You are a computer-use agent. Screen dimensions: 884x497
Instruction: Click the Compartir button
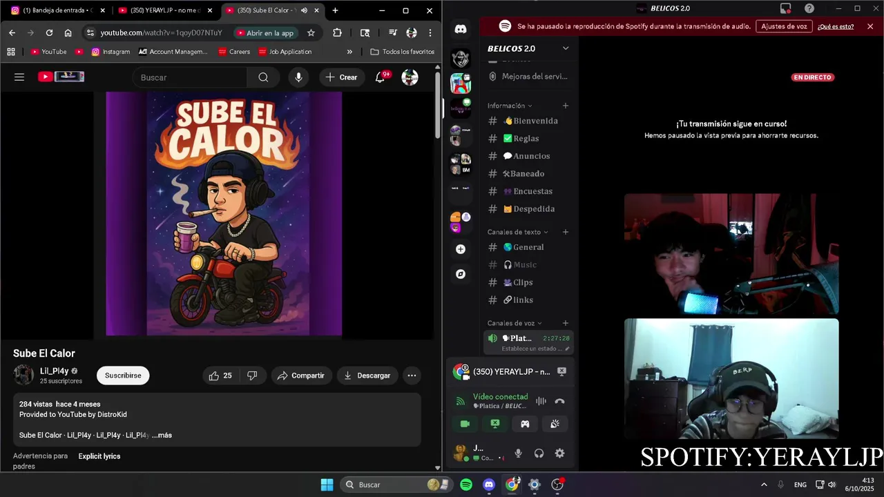pyautogui.click(x=300, y=376)
